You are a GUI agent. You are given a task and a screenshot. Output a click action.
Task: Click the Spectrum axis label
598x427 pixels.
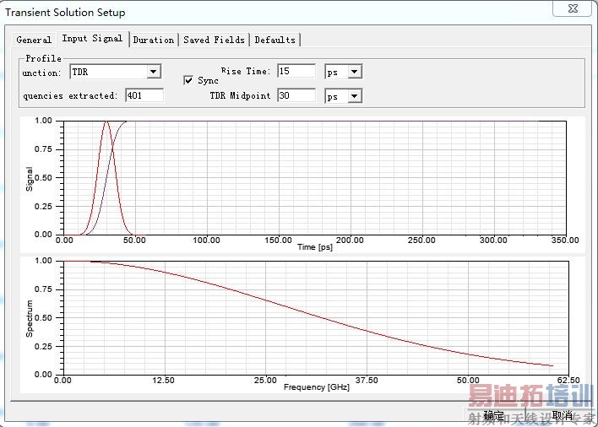(30, 318)
